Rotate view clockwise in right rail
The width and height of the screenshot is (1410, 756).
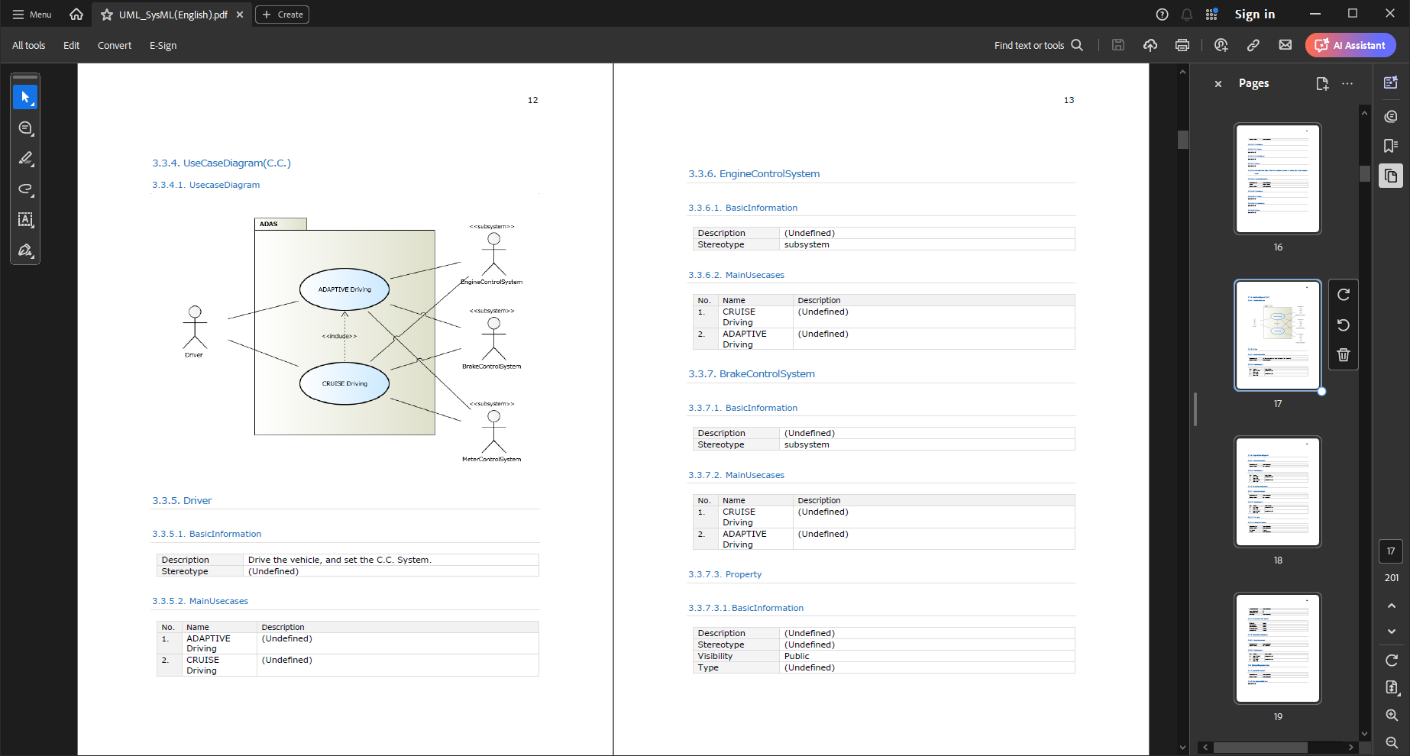1391,661
